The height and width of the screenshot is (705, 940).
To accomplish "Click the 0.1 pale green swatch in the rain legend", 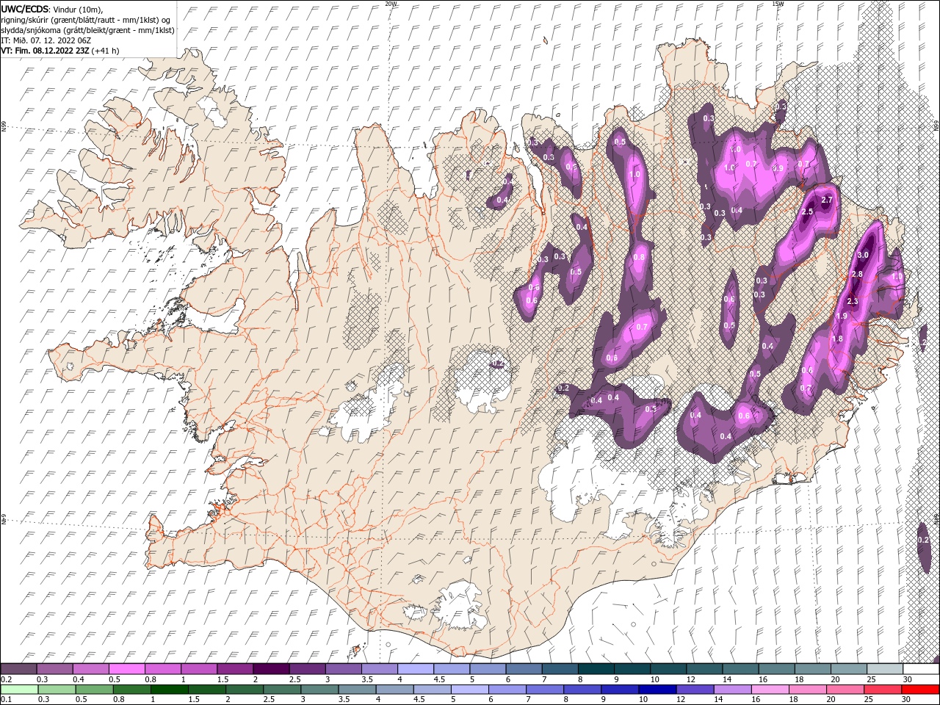I will (x=19, y=689).
